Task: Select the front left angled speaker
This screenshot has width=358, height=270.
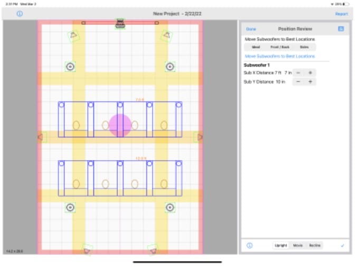Action: pyautogui.click(x=73, y=35)
